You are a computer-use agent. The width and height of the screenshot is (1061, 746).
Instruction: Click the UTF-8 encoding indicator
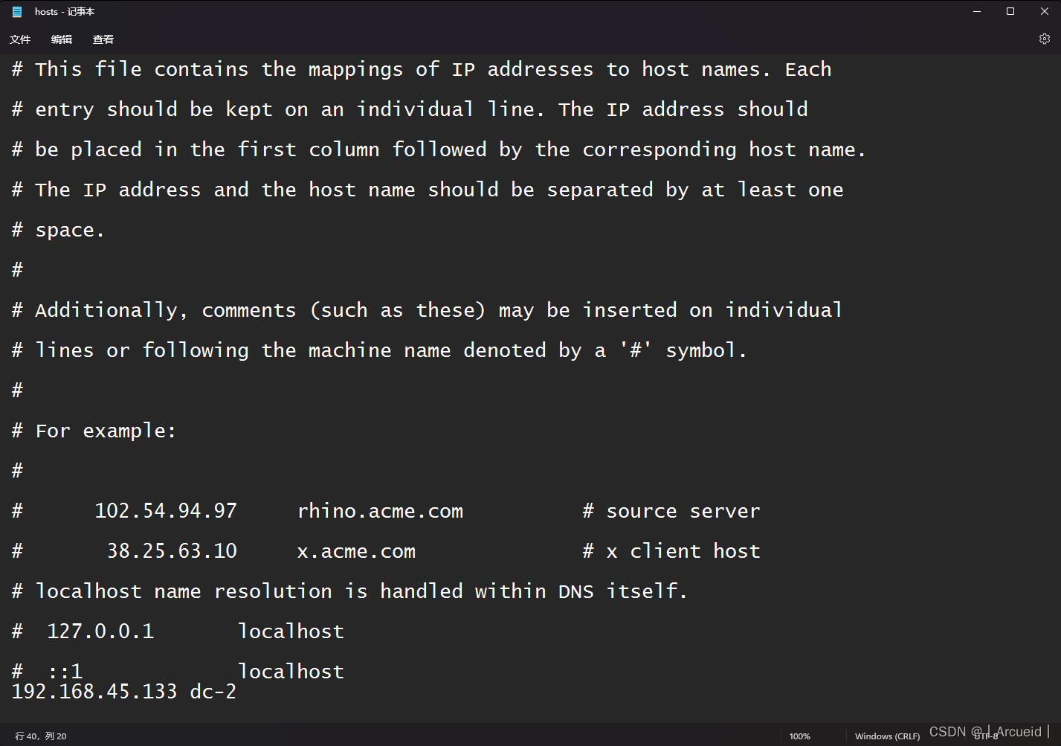(986, 736)
